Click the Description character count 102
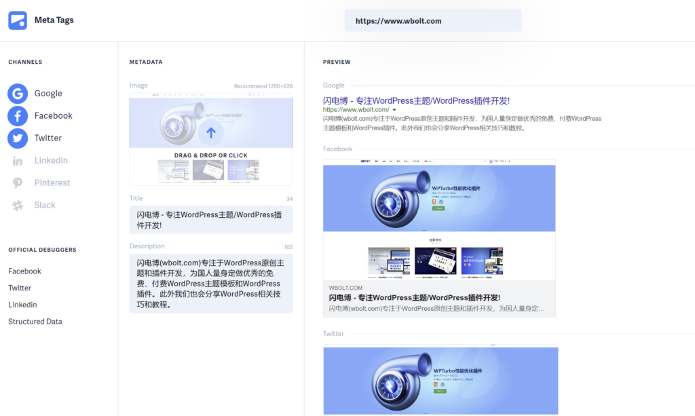 [x=288, y=247]
